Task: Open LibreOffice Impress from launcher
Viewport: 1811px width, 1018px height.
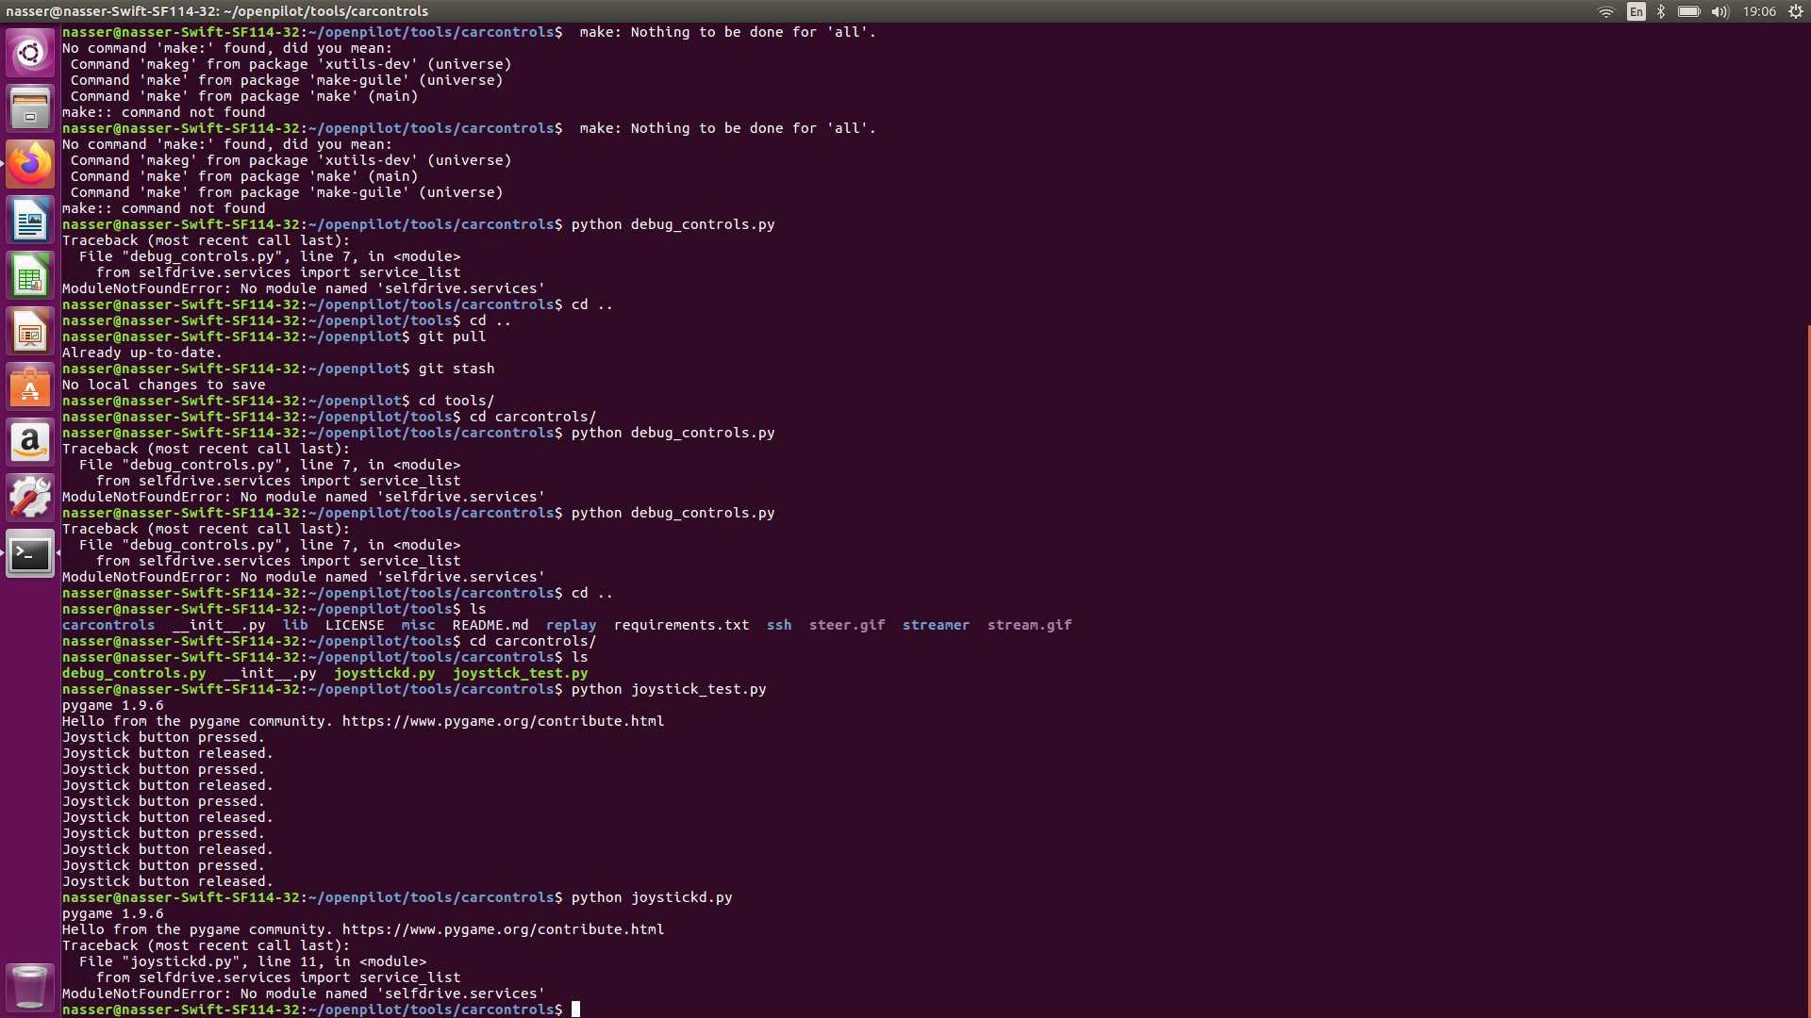Action: click(x=30, y=331)
